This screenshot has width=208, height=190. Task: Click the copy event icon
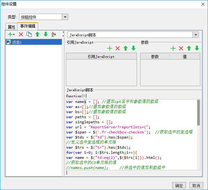29,34
